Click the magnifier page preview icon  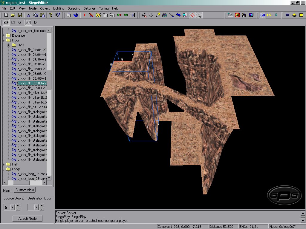185,15
